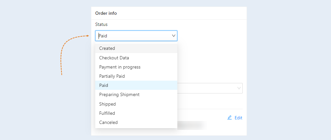Click the Status field label

[x=101, y=25]
